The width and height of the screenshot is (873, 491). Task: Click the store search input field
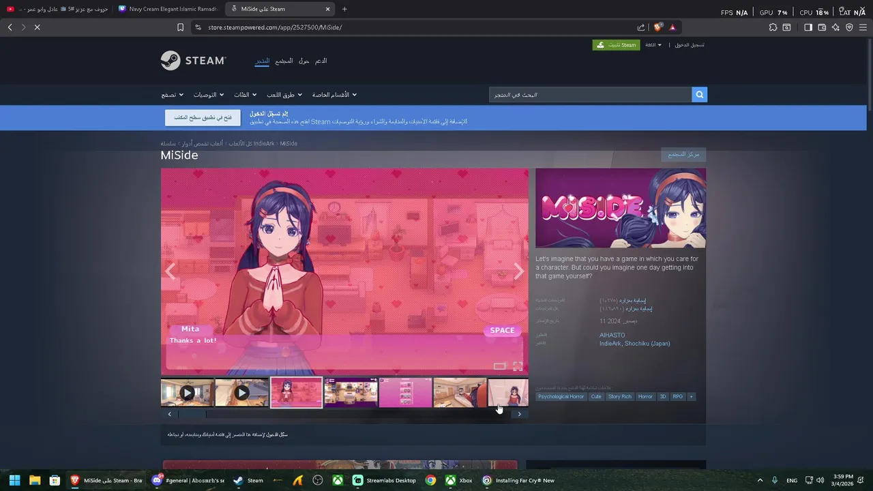590,95
